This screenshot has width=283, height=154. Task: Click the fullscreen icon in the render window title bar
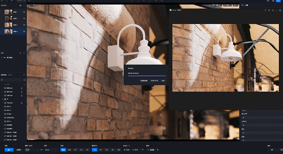click(273, 10)
